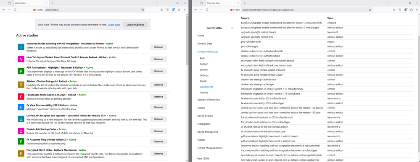
Task: Remove the Fx Accounts Ping study
Action: coord(158,141)
